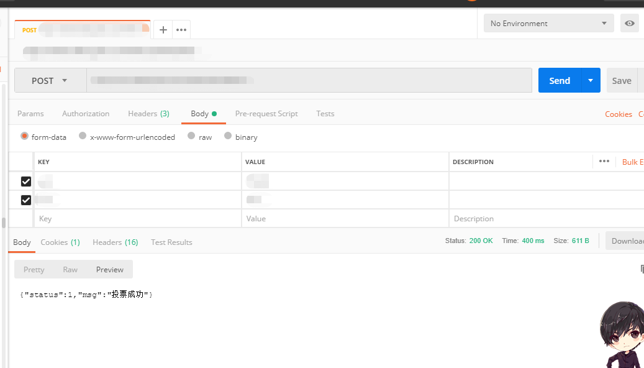644x368 pixels.
Task: Select x-www-form-urlencoded radio option
Action: click(83, 136)
